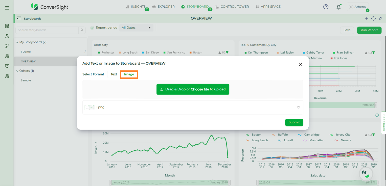Click the 1.png thumbnail preview
This screenshot has width=386, height=186.
[89, 107]
